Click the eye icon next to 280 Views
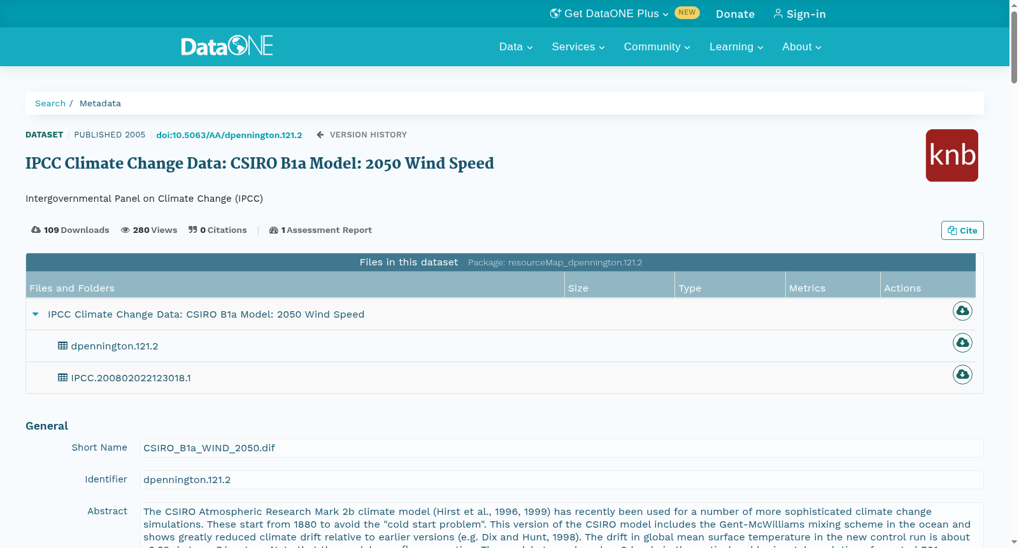The image size is (1019, 548). (125, 230)
